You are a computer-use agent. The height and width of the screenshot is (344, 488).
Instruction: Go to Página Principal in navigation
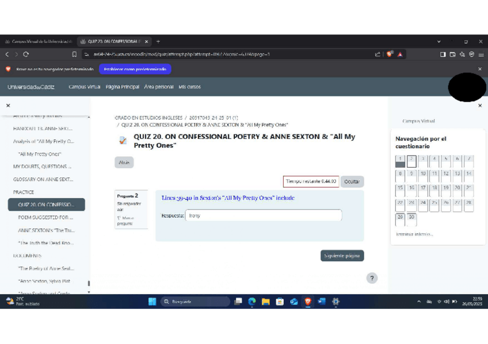pos(122,87)
